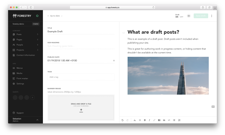The height and width of the screenshot is (135, 225).
Task: Click the Add a tag field
Action: pyautogui.click(x=81, y=77)
